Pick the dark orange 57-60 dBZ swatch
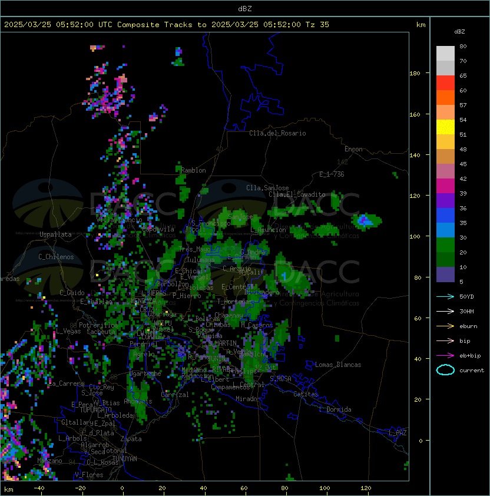 pyautogui.click(x=445, y=98)
